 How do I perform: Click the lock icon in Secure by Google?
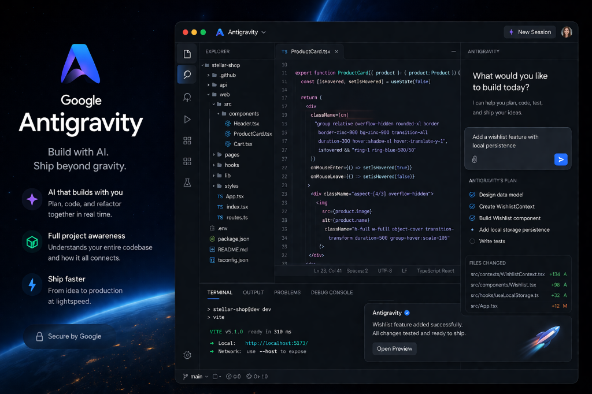tap(39, 336)
